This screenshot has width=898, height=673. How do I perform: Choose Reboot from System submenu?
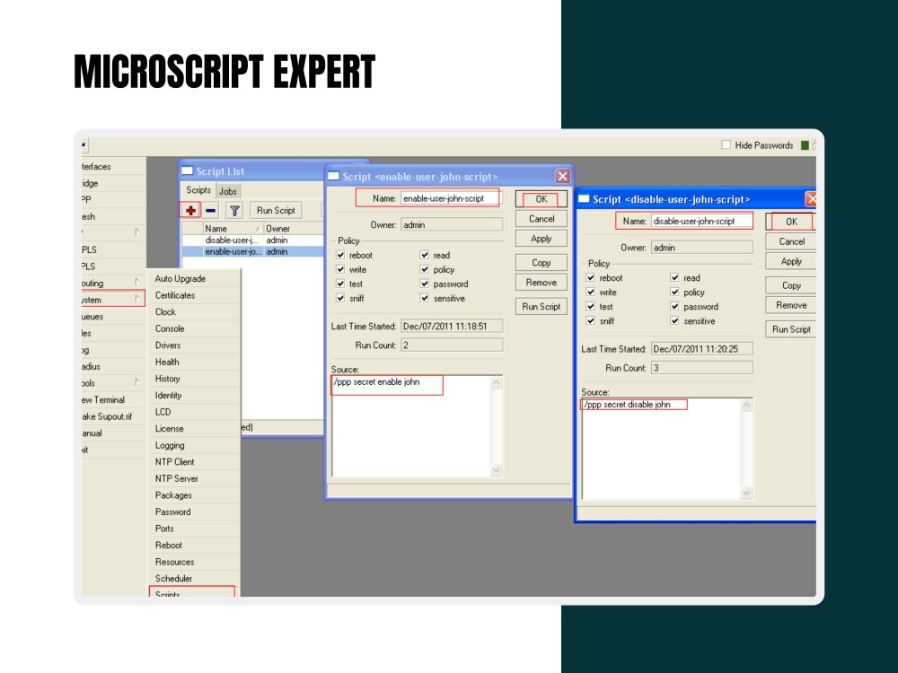(194, 545)
